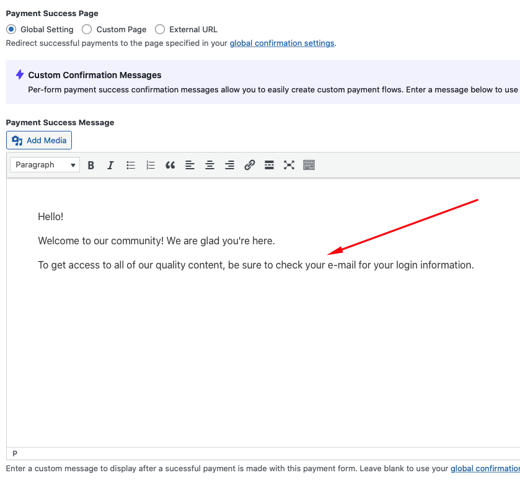Click the Add Media button
This screenshot has width=520, height=483.
[x=39, y=141]
